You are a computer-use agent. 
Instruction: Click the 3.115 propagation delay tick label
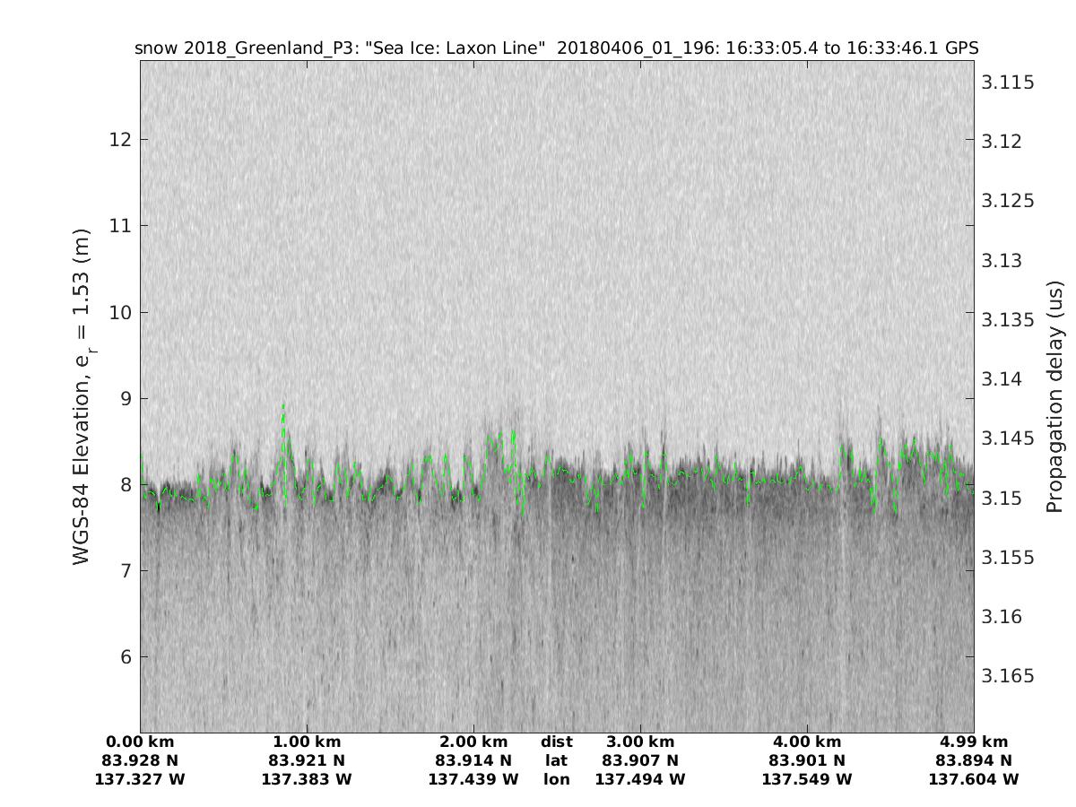[1009, 82]
